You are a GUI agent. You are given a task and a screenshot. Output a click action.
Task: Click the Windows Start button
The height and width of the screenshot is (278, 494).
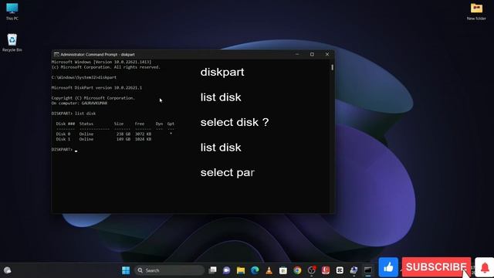pos(126,270)
